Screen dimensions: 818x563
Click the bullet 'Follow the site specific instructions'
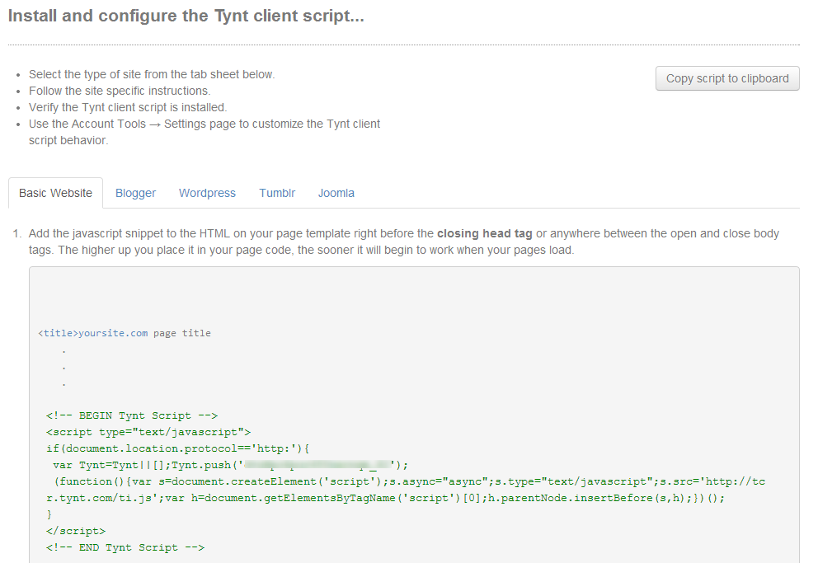120,91
